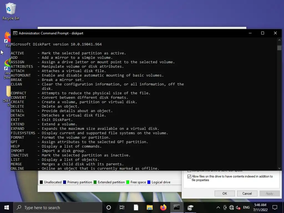Image resolution: width=284 pixels, height=213 pixels.
Task: Click the CONVERT command text
Action: [19, 97]
